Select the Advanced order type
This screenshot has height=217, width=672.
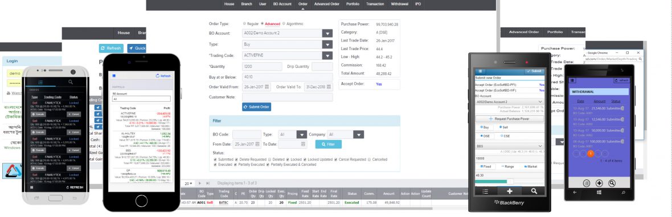pyautogui.click(x=263, y=23)
